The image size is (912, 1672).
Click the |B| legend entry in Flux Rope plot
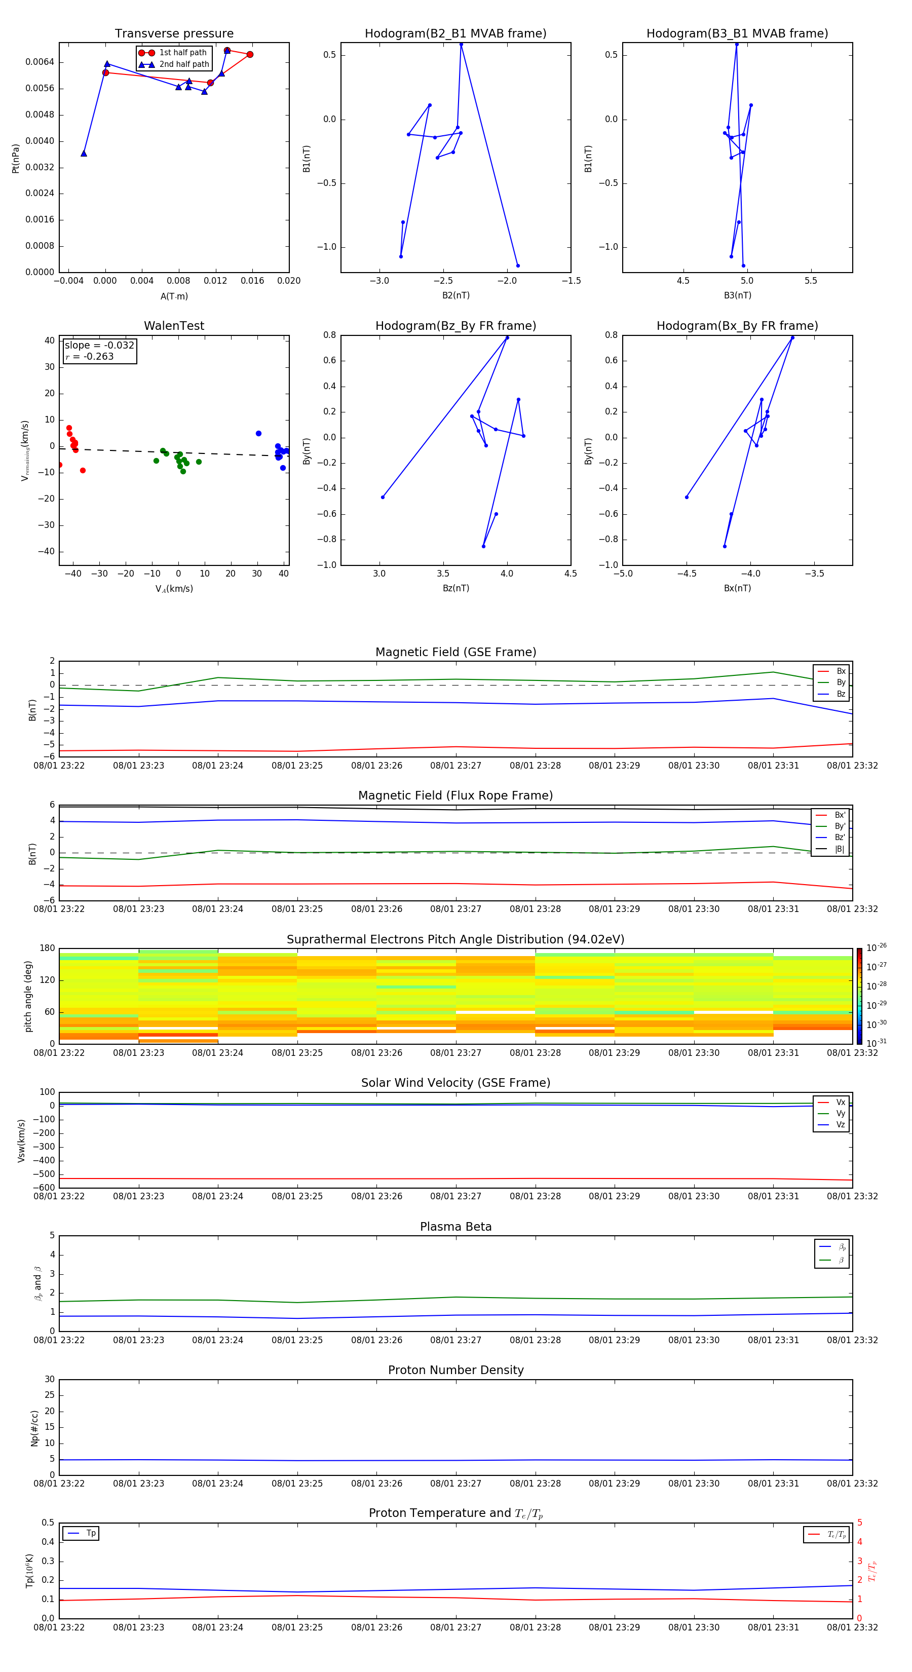click(830, 849)
